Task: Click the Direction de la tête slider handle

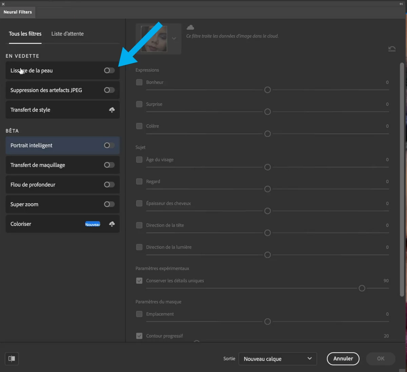Action: 268,233
